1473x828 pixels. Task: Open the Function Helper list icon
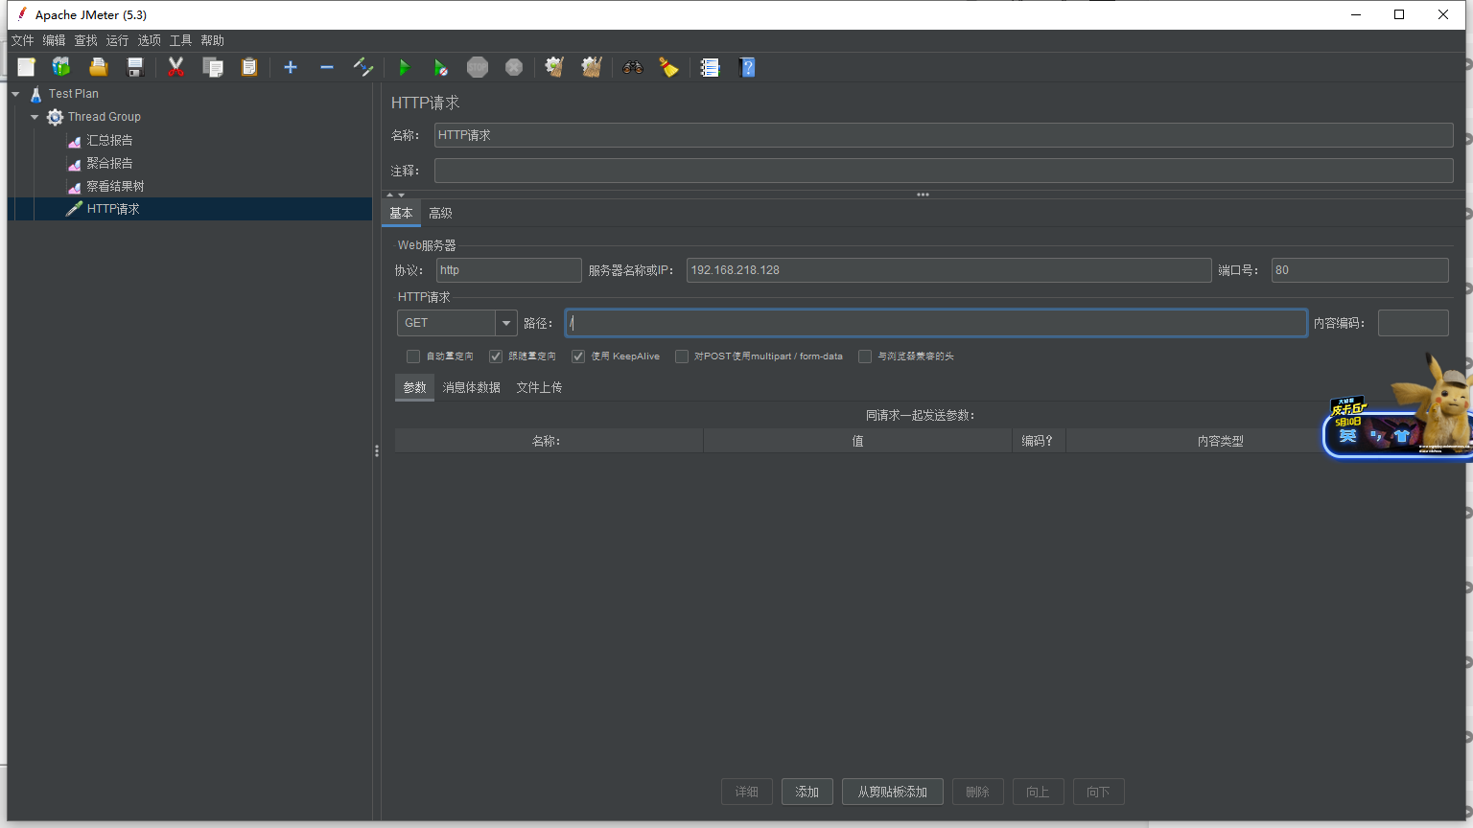tap(710, 67)
